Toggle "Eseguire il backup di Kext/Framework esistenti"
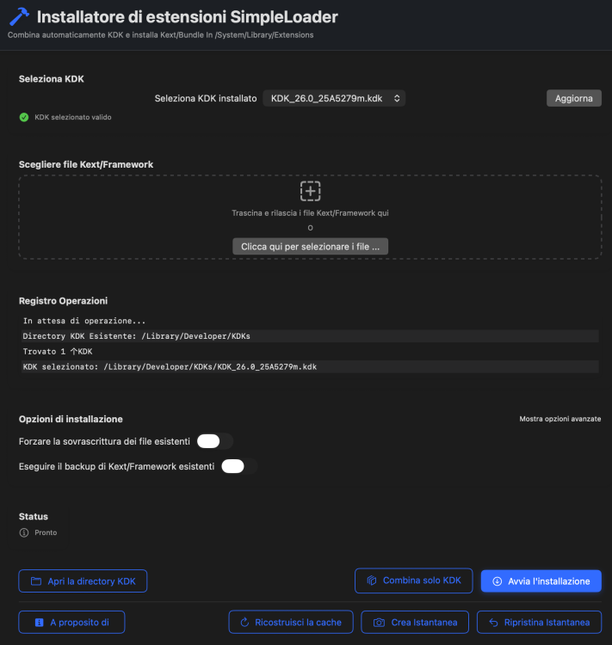612x645 pixels. pos(239,466)
